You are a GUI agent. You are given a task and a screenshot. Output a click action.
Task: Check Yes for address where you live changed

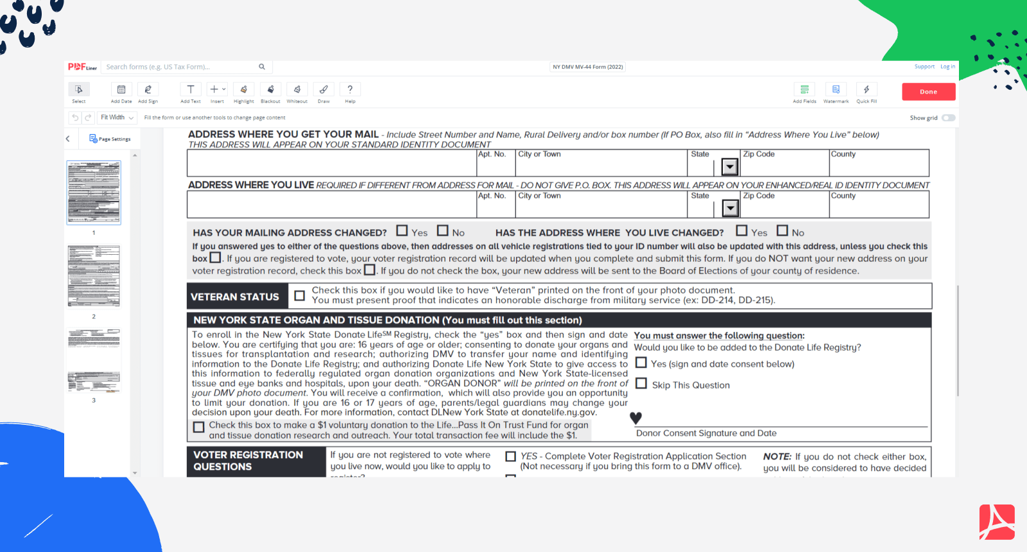[742, 230]
